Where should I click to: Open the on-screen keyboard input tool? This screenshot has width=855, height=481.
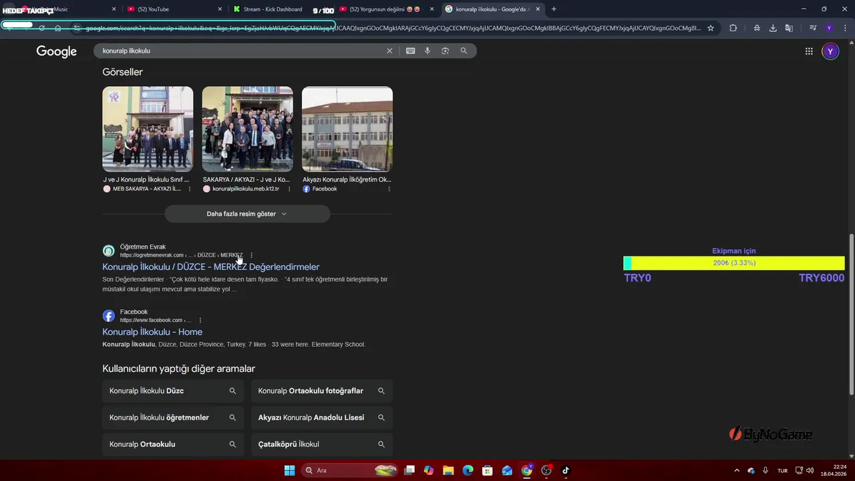[x=410, y=51]
